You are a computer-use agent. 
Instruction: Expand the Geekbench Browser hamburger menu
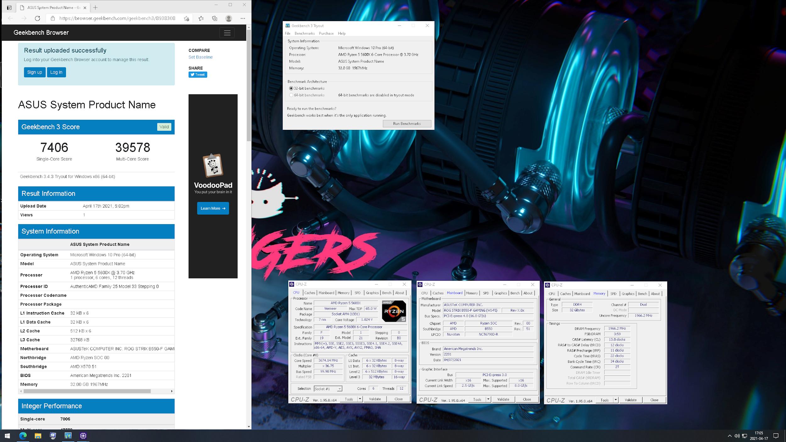point(227,33)
